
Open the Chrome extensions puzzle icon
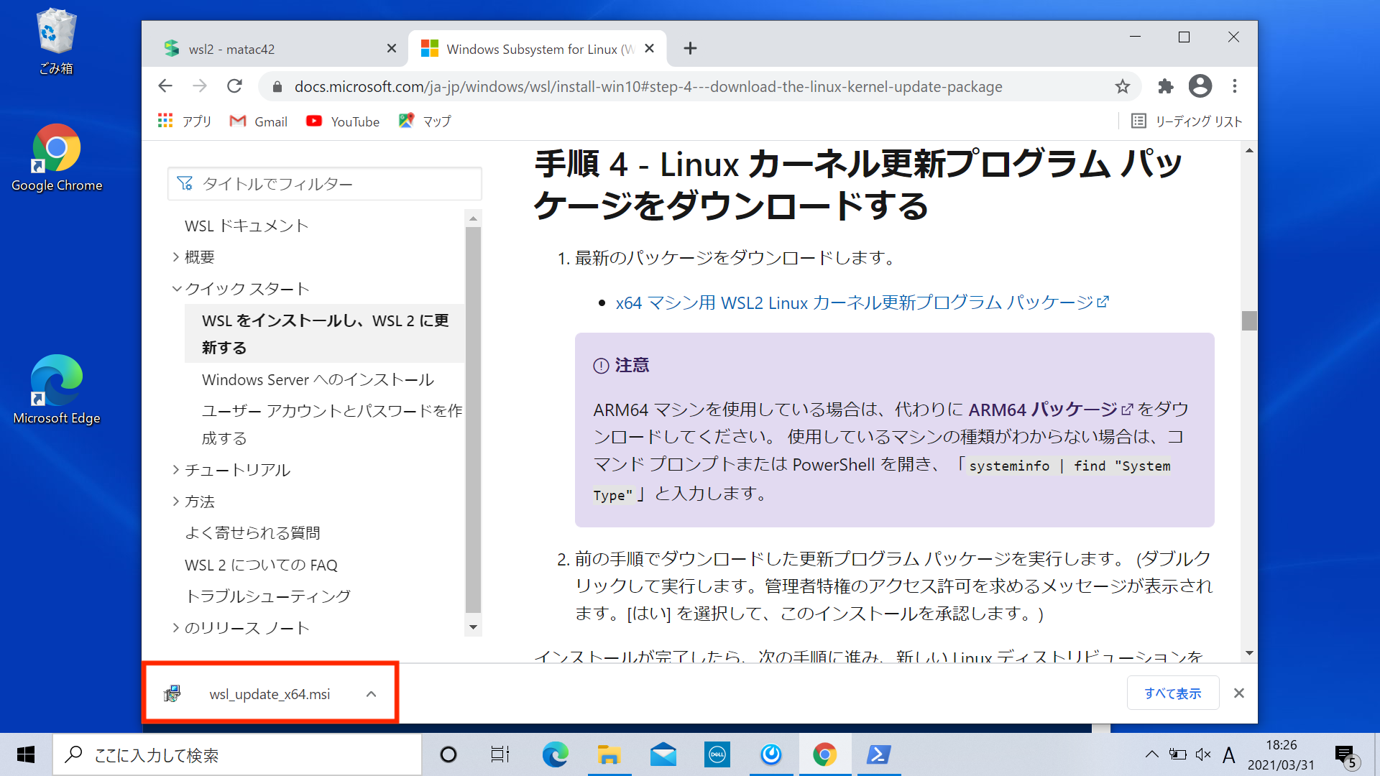pyautogui.click(x=1166, y=86)
